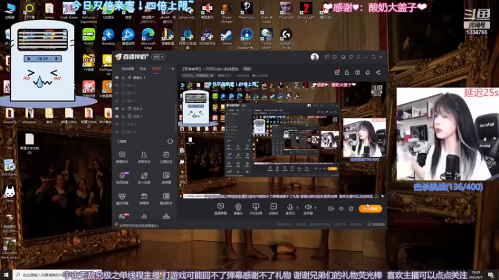Toggle visibility eye for 文本 4 source
Image resolution: width=499 pixels, height=280 pixels.
click(x=117, y=108)
